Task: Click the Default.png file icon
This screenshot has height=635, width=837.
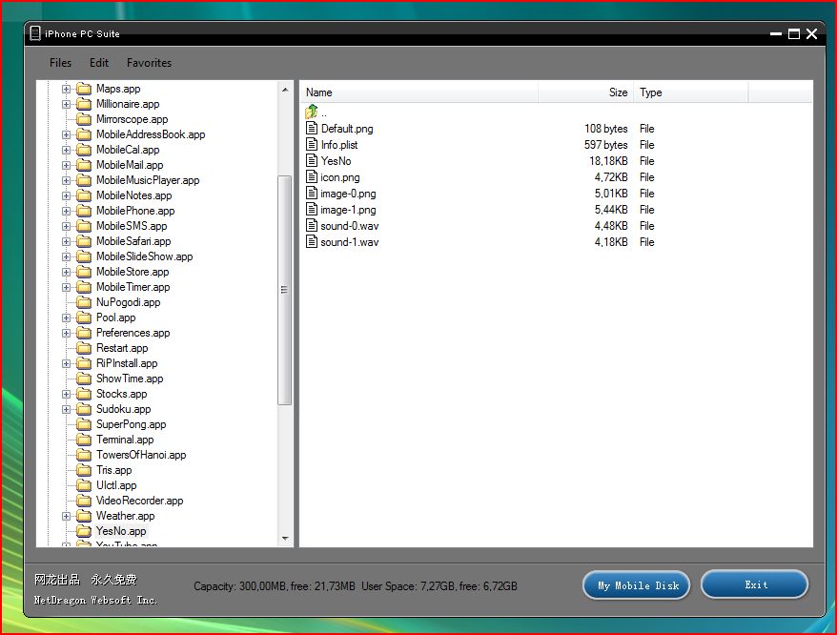Action: 312,128
